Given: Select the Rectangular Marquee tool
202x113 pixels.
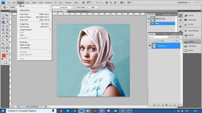Looking at the screenshot, I should coord(3,15).
